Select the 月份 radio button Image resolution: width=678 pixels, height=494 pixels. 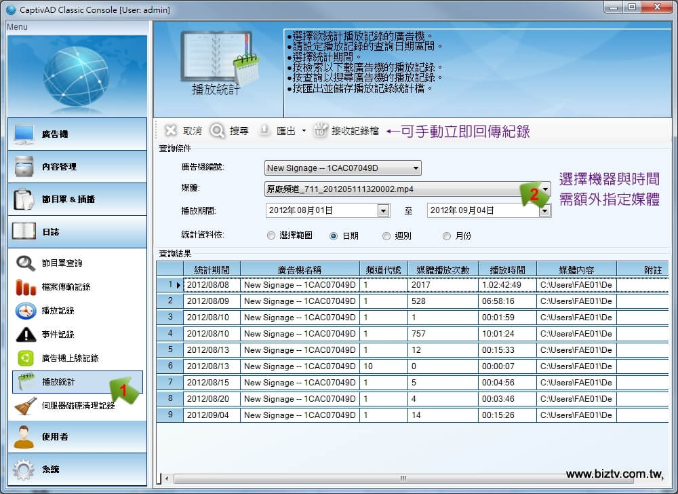446,236
